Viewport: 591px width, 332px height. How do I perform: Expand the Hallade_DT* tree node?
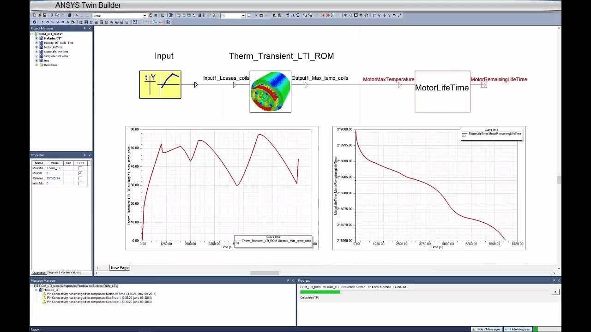coord(36,38)
